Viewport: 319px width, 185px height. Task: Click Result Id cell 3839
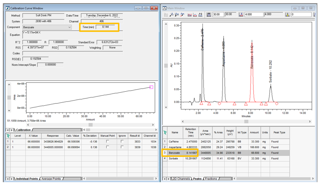click(x=135, y=147)
